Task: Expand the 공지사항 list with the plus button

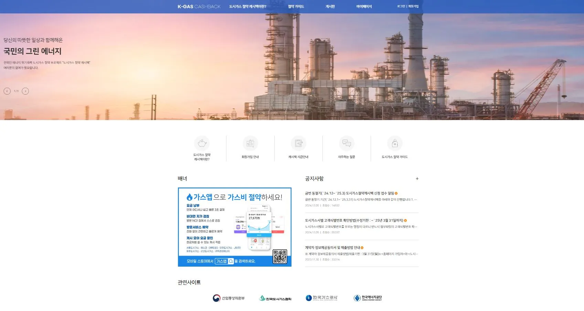Action: 417,179
